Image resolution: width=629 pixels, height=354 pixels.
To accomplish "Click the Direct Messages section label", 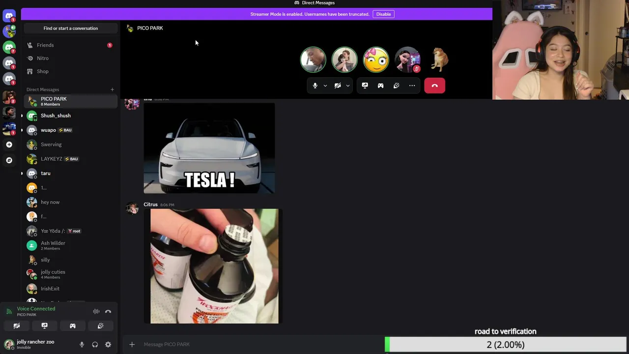I will click(x=43, y=89).
